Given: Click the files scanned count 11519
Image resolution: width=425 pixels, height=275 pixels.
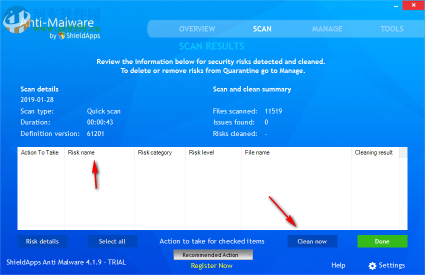Looking at the screenshot, I should pos(273,111).
